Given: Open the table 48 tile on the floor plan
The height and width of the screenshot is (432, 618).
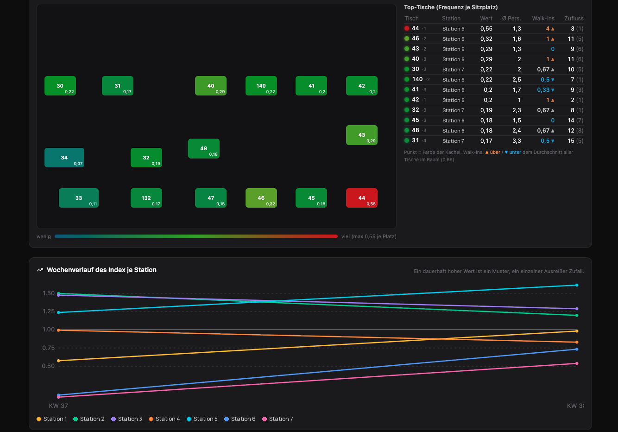Looking at the screenshot, I should tap(204, 148).
